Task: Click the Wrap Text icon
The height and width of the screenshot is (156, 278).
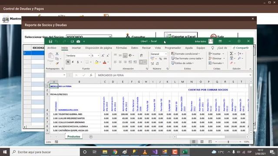Action: (x=141, y=55)
